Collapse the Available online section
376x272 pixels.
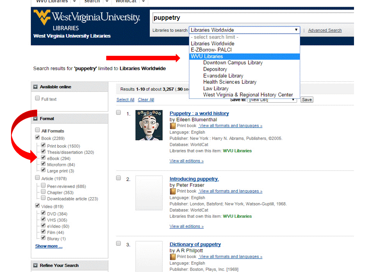[36, 87]
